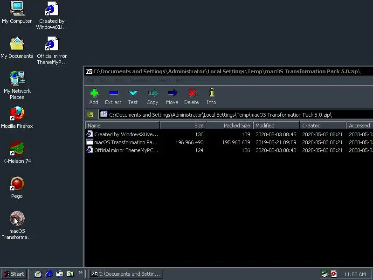This screenshot has width=373, height=280.
Task: Click the taskbar clock showing 11:50 AM
Action: pos(355,274)
